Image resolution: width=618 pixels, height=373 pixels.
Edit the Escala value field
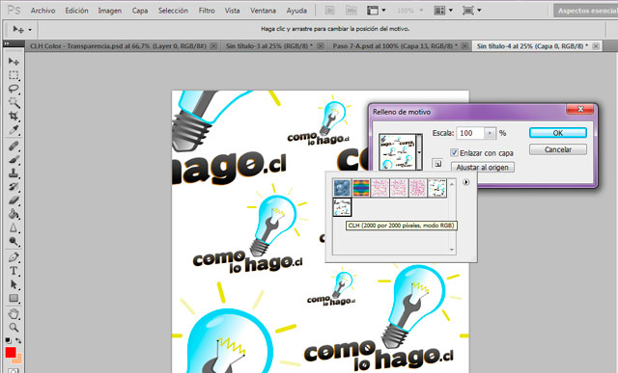[x=470, y=133]
